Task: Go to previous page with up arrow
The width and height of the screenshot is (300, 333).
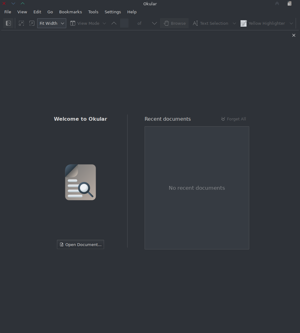Action: click(114, 23)
